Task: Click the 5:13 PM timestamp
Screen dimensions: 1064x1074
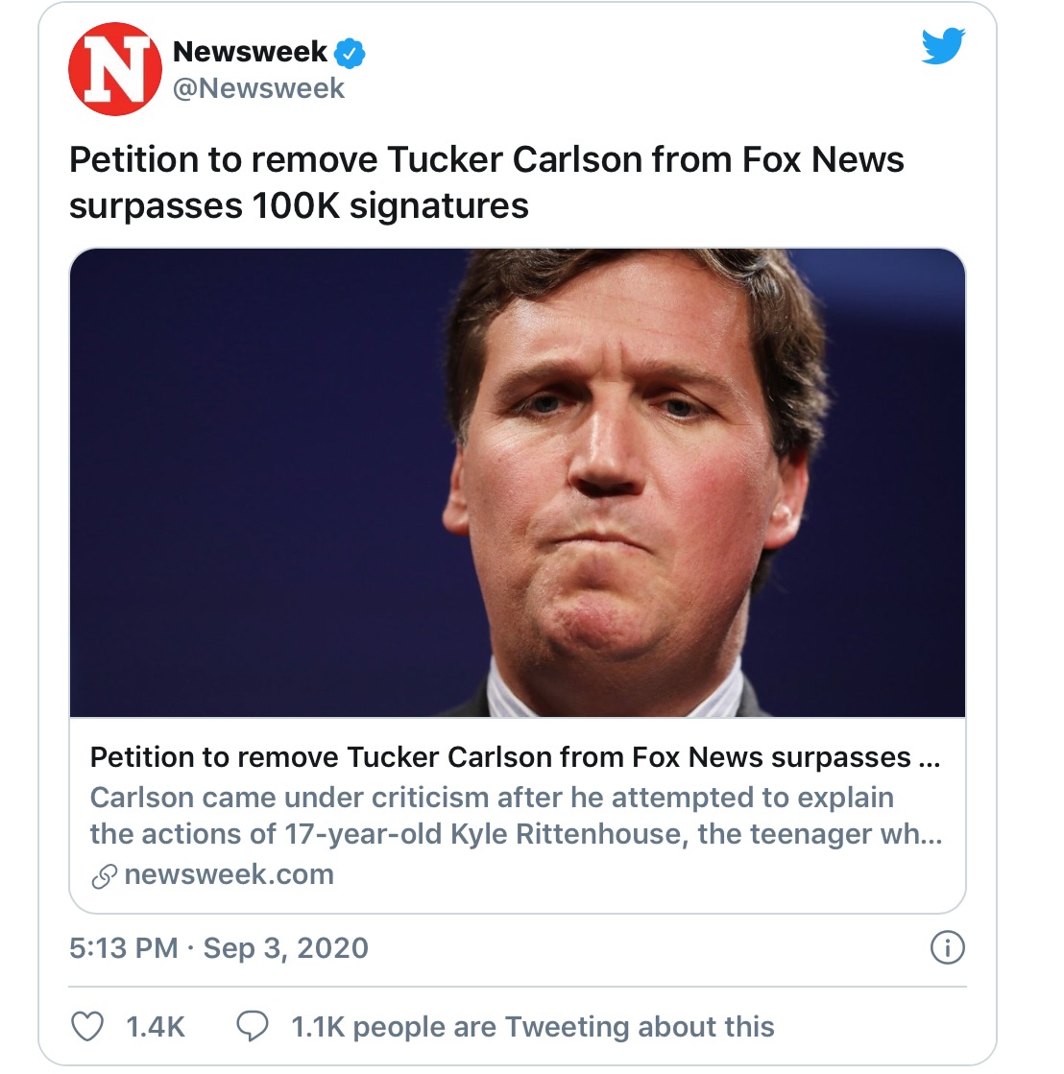Action: (x=123, y=948)
